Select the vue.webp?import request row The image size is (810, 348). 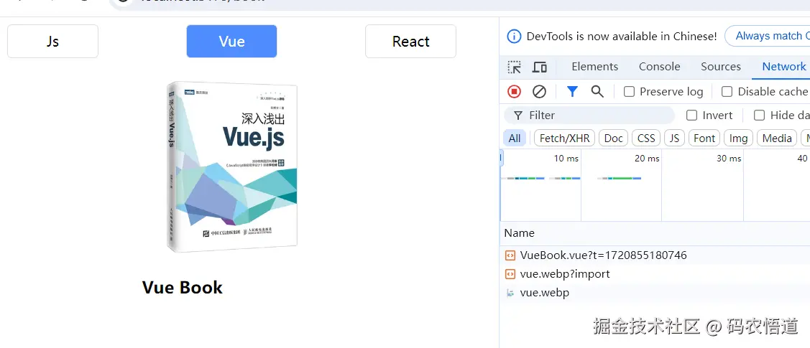click(655, 274)
